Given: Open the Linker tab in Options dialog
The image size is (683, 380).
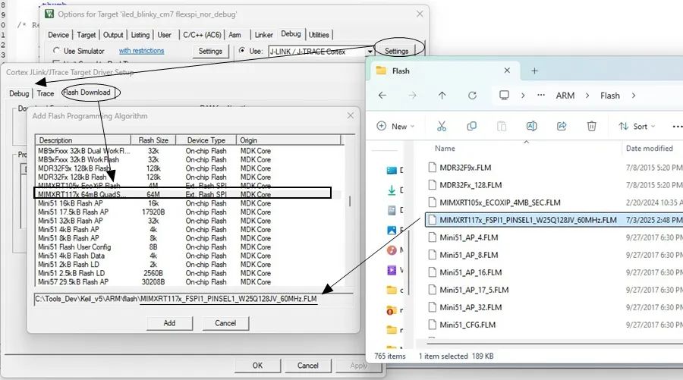Looking at the screenshot, I should [x=263, y=35].
